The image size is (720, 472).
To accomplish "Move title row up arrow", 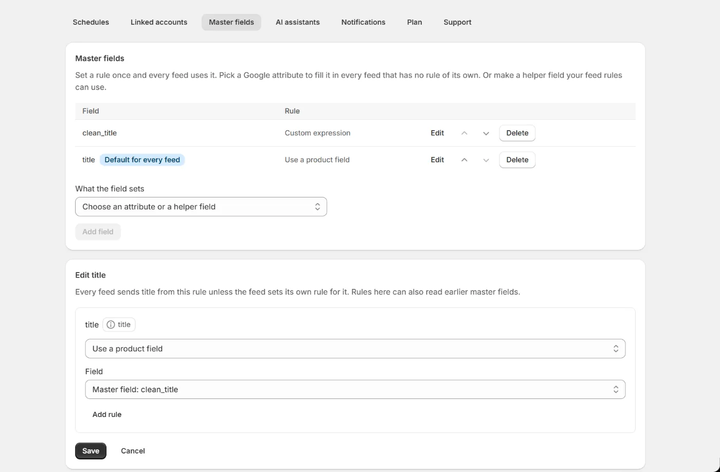I will click(x=464, y=160).
